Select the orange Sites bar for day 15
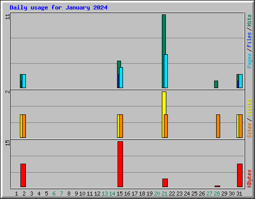Screen dimensions: 255x199 [x=121, y=126]
